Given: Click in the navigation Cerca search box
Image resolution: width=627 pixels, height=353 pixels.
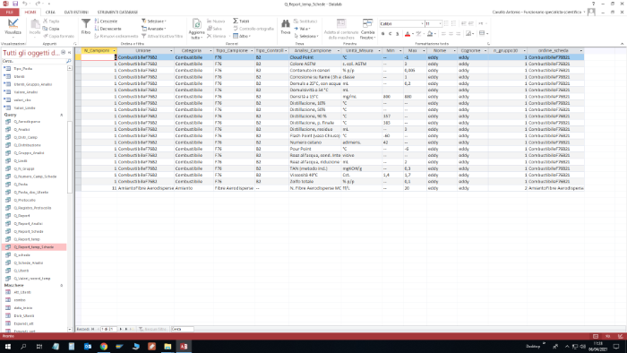Looking at the screenshot, I should (34, 61).
